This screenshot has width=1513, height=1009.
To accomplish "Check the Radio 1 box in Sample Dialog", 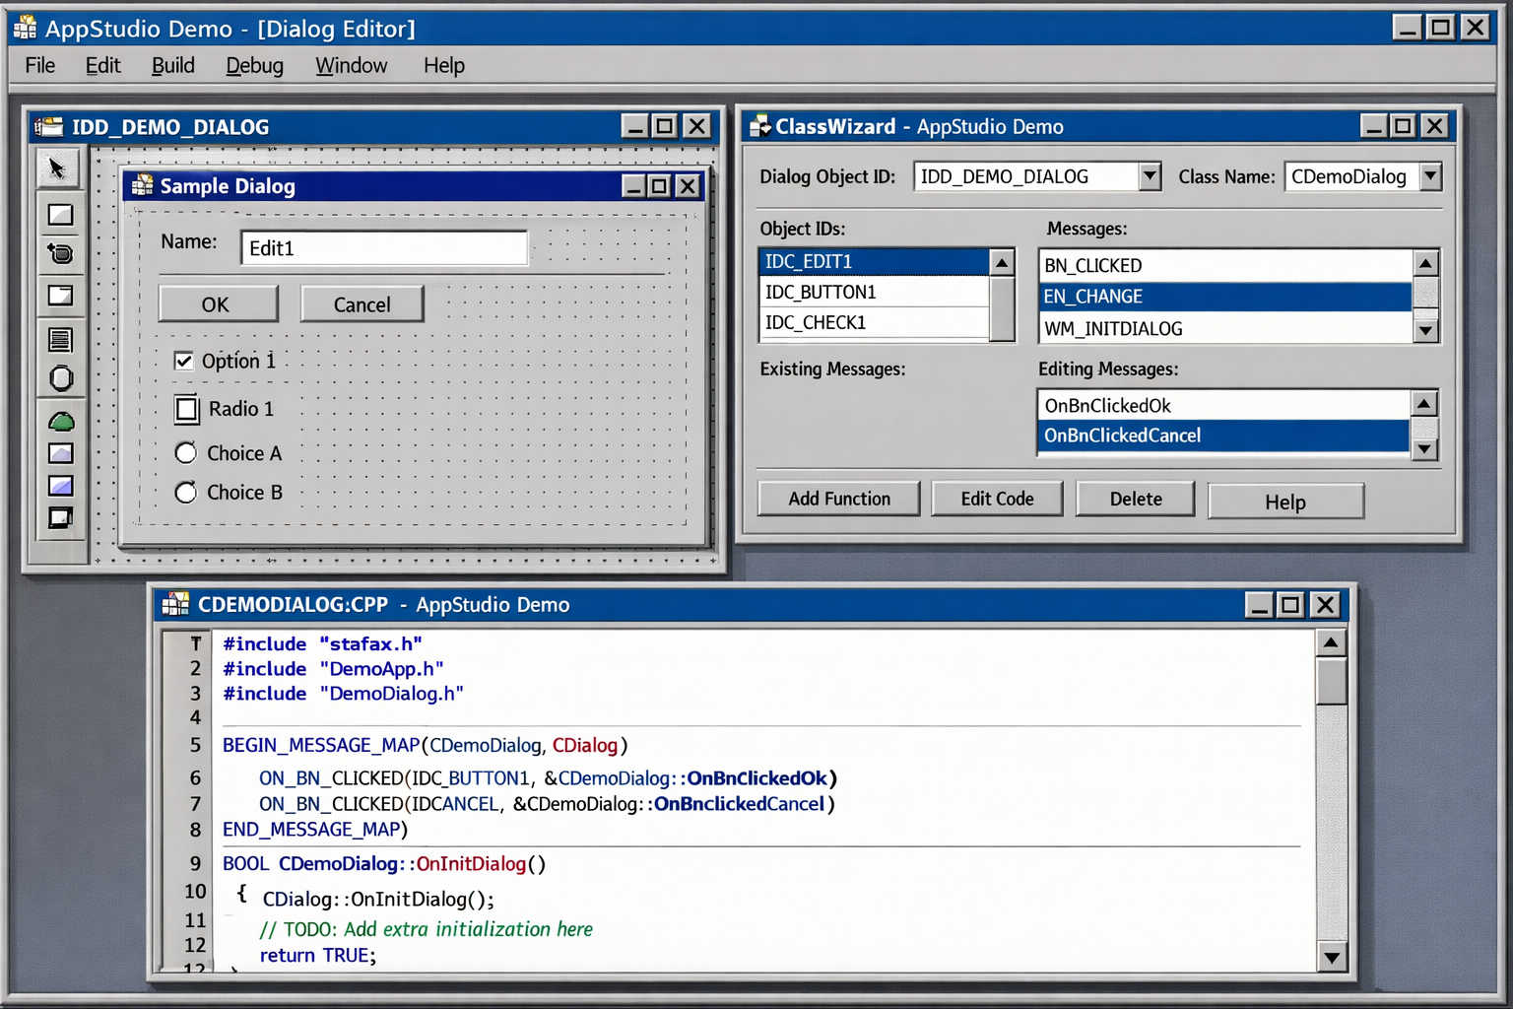I will click(x=186, y=409).
